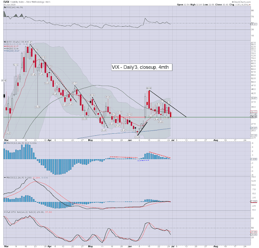
Task: Click the 44.44 peak price label
Action: pyautogui.click(x=149, y=88)
